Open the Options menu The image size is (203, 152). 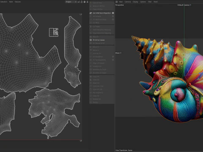pyautogui.click(x=143, y=2)
